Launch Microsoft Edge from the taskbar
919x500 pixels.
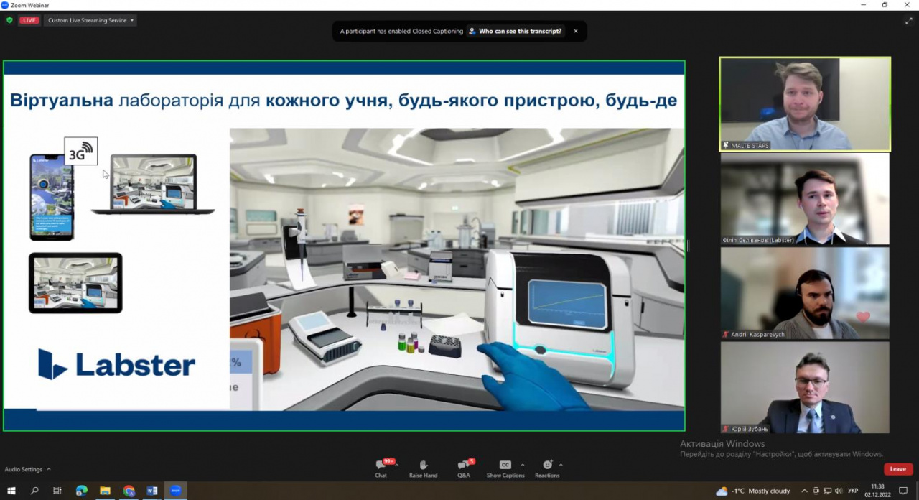point(81,491)
